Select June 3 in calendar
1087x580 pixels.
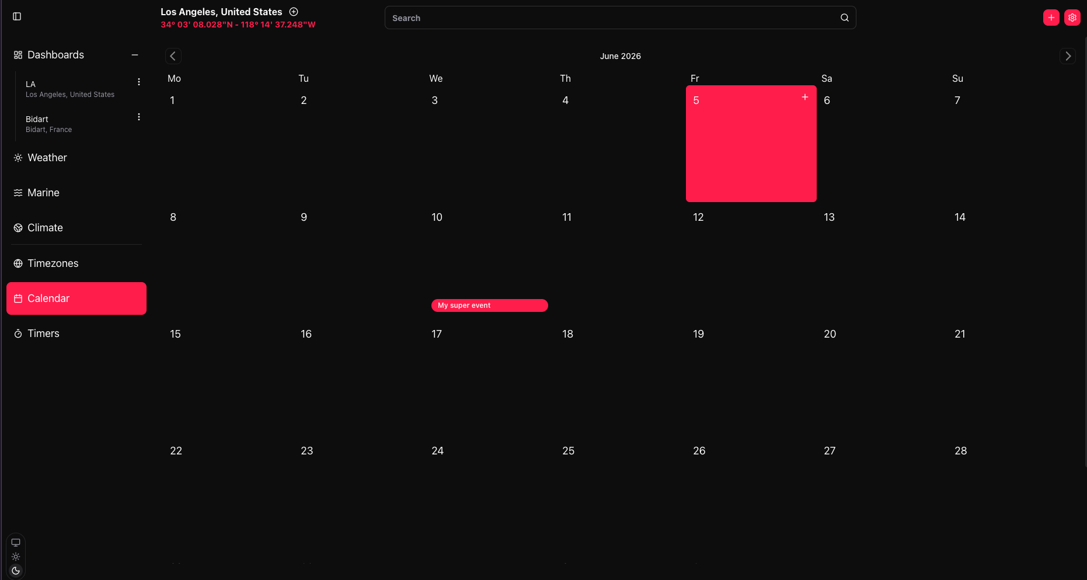click(490, 144)
